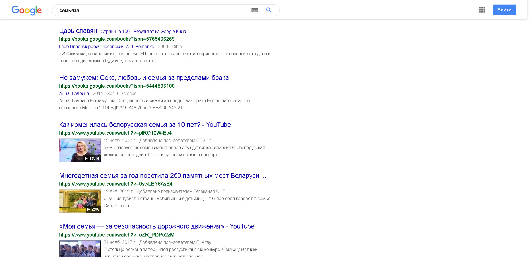Open Как изменилась белорусская семья result
This screenshot has width=532, height=257.
tap(145, 125)
